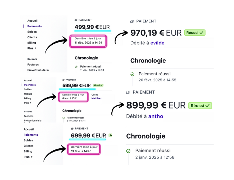234x180 pixels.
Task: Open the Mathieu client link
Action: (96, 98)
